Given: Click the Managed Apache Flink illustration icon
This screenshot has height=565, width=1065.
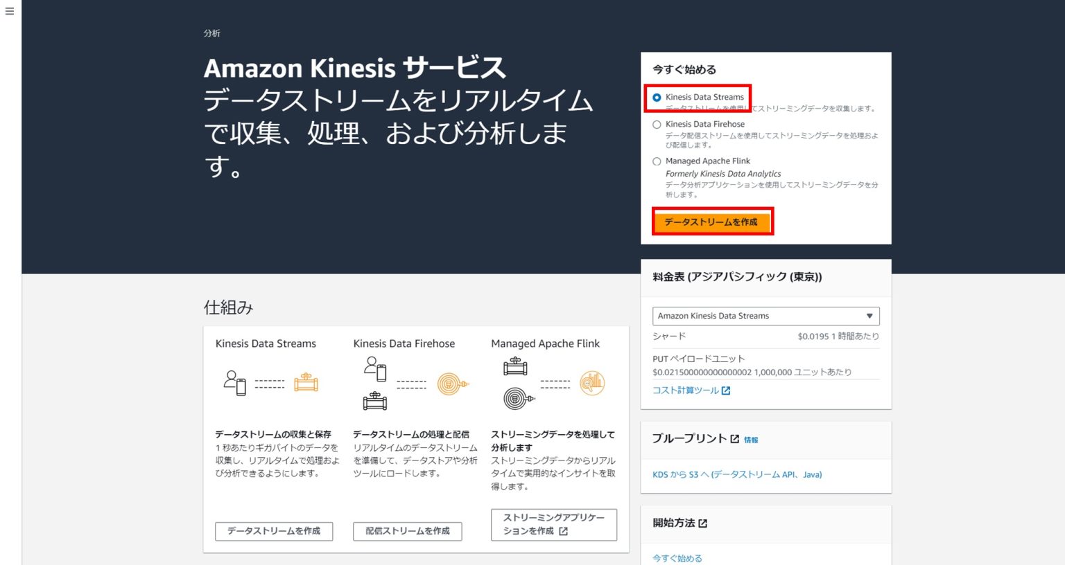Looking at the screenshot, I should tap(591, 382).
